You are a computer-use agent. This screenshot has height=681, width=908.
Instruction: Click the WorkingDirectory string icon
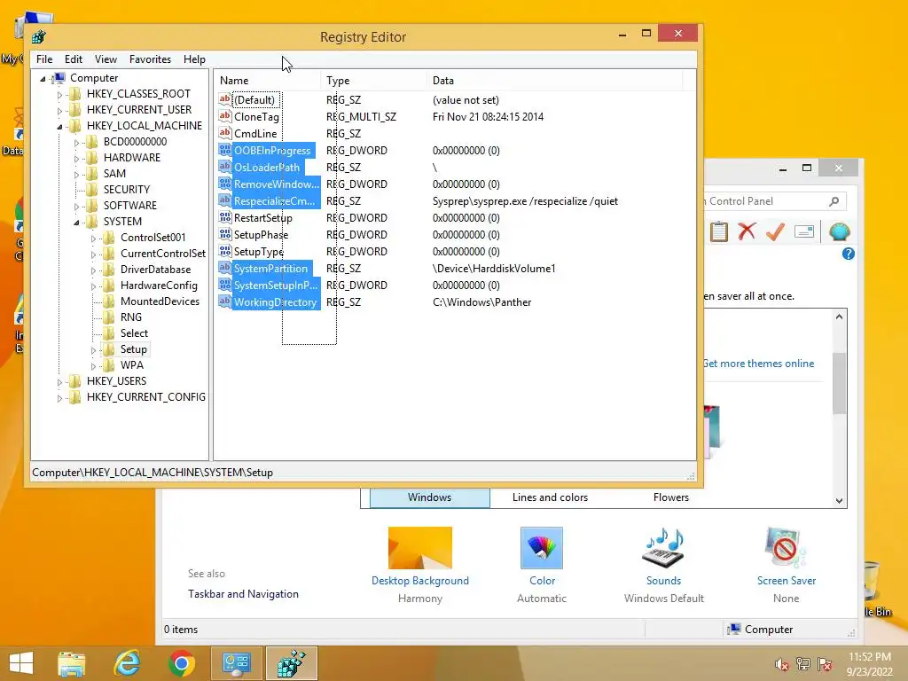(x=224, y=301)
